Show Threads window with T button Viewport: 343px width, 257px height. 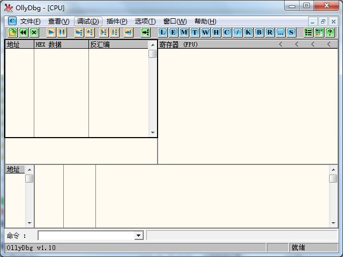(x=195, y=32)
